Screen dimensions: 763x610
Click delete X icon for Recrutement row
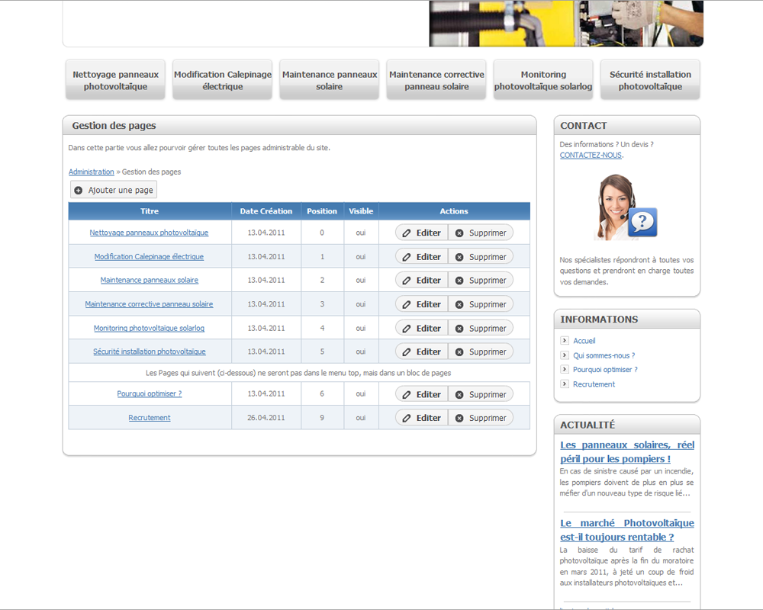[x=459, y=418]
